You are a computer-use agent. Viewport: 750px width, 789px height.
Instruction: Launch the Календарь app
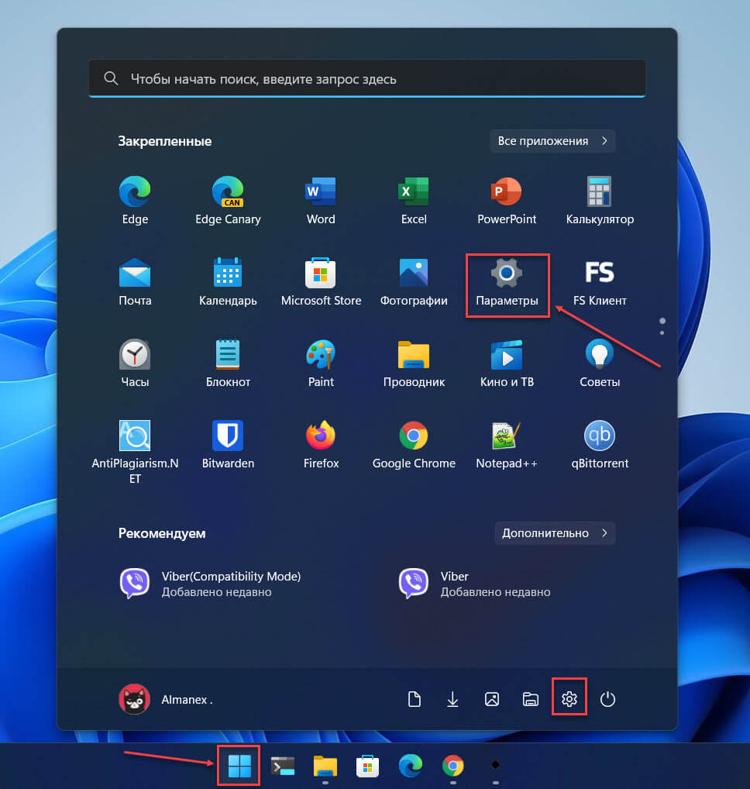coord(228,281)
